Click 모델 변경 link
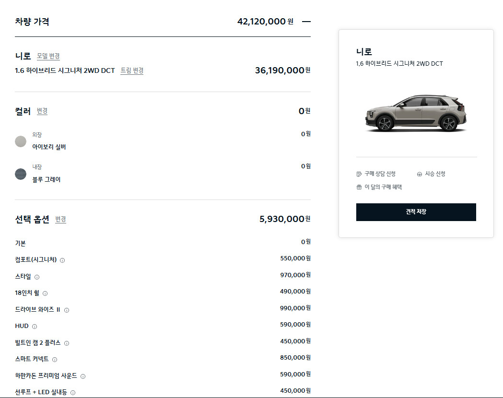This screenshot has width=503, height=398. (x=48, y=56)
